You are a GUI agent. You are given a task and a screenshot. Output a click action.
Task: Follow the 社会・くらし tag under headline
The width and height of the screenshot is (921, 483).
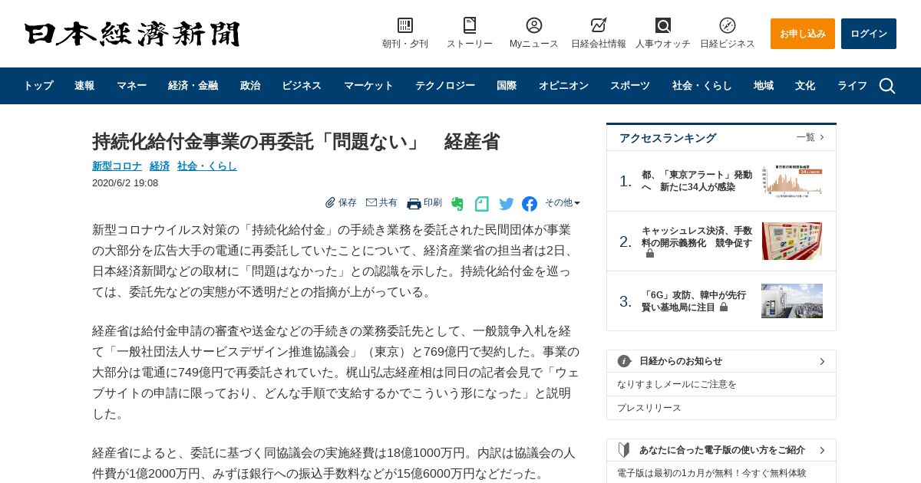coord(207,166)
